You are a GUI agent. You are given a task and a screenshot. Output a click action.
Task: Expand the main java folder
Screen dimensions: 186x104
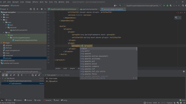[x=6, y=25]
